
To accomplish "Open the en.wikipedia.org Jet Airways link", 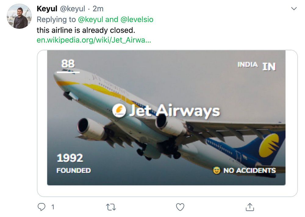I will (94, 40).
